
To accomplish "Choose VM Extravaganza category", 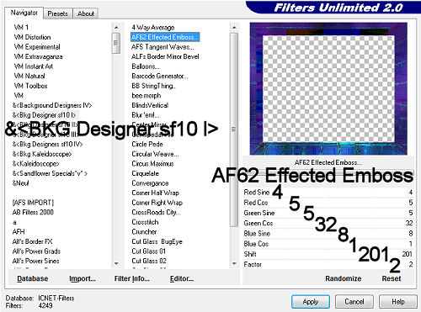I will click(x=38, y=56).
